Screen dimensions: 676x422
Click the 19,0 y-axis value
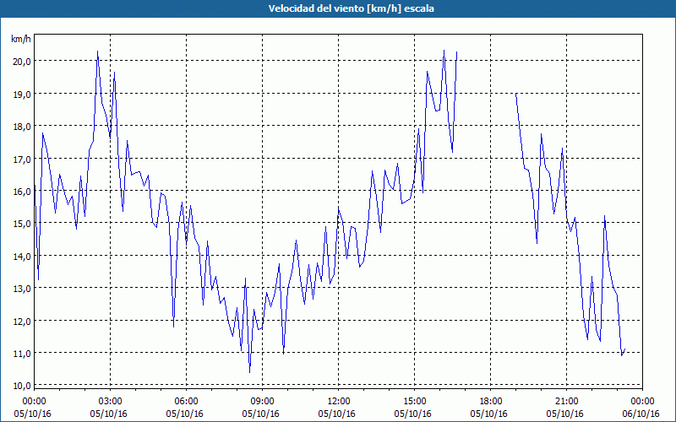22,94
